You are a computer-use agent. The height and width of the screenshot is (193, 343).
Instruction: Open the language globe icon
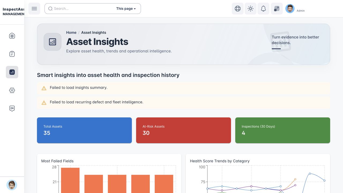pyautogui.click(x=238, y=9)
